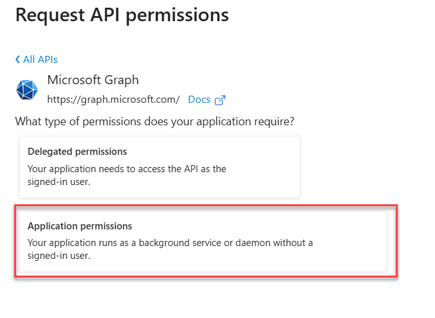This screenshot has height=318, width=435.
Task: Click the Microsoft Graph polyhedron logo
Action: tap(27, 90)
